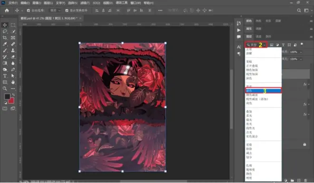Create a new layer with the plus icon
Image resolution: width=314 pixels, height=183 pixels.
pyautogui.click(x=299, y=180)
